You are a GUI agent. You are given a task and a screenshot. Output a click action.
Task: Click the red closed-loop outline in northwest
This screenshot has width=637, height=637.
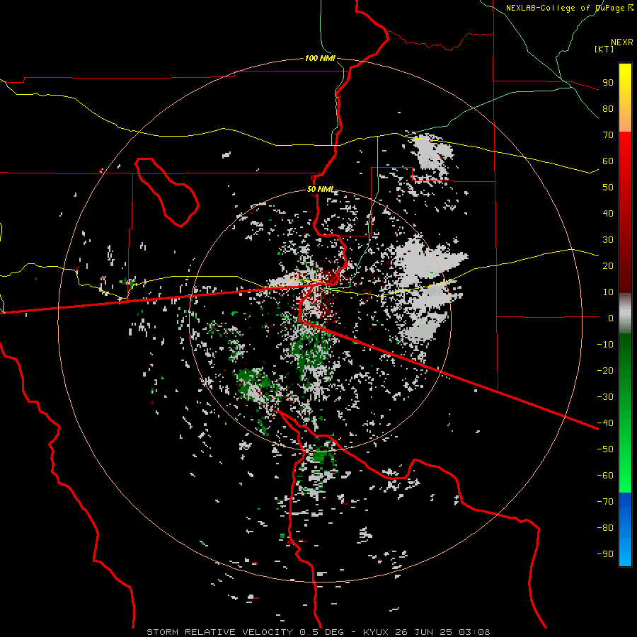(x=166, y=192)
